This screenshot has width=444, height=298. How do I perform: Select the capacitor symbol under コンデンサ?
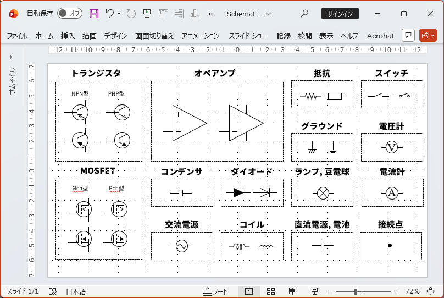click(x=181, y=193)
